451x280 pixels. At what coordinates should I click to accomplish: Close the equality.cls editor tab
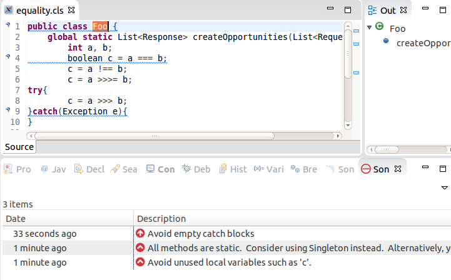(71, 11)
